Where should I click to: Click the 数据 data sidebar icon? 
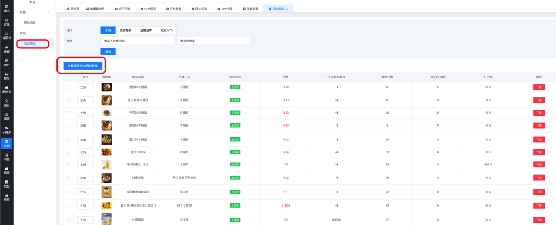(x=7, y=49)
